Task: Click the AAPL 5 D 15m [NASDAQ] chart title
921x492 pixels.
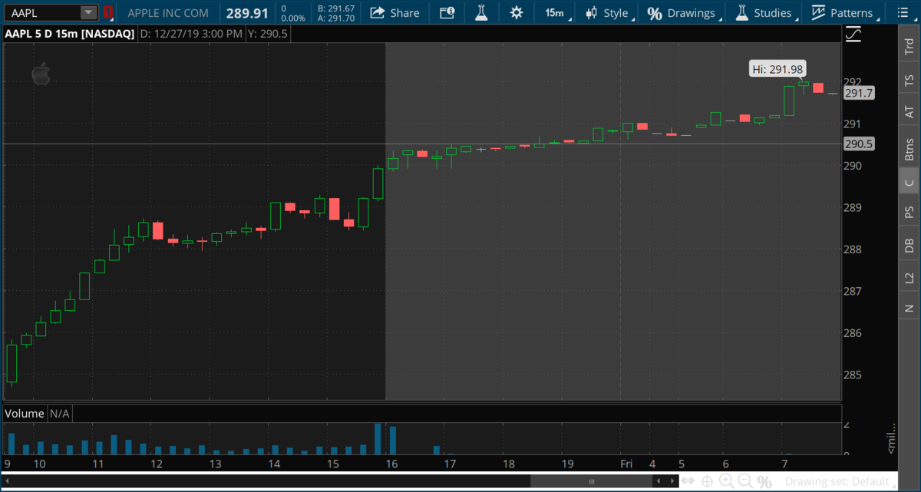Action: click(x=70, y=34)
